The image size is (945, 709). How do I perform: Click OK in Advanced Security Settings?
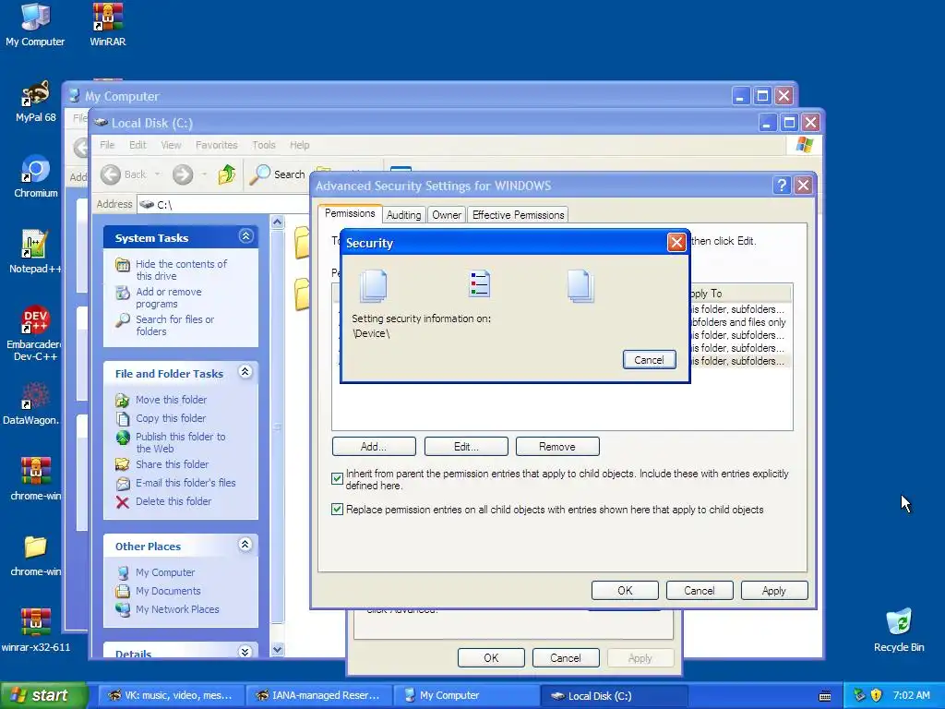pos(625,591)
